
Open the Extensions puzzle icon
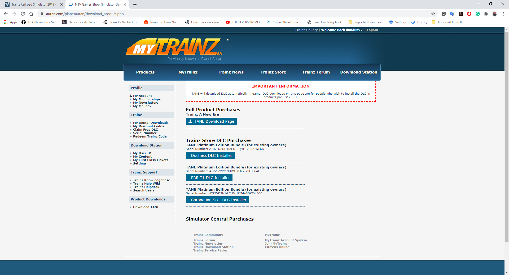coord(486,14)
